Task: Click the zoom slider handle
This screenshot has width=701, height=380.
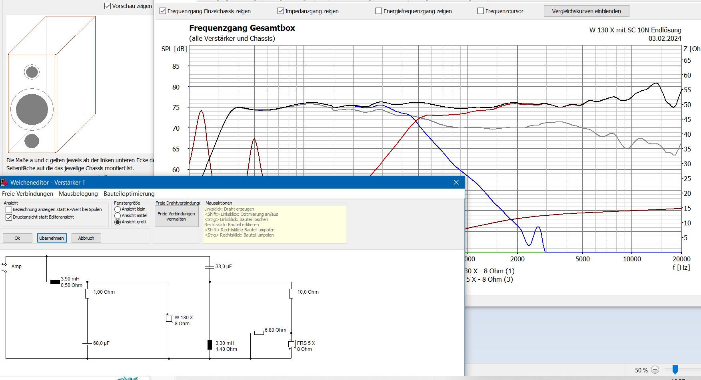Action: (x=675, y=370)
